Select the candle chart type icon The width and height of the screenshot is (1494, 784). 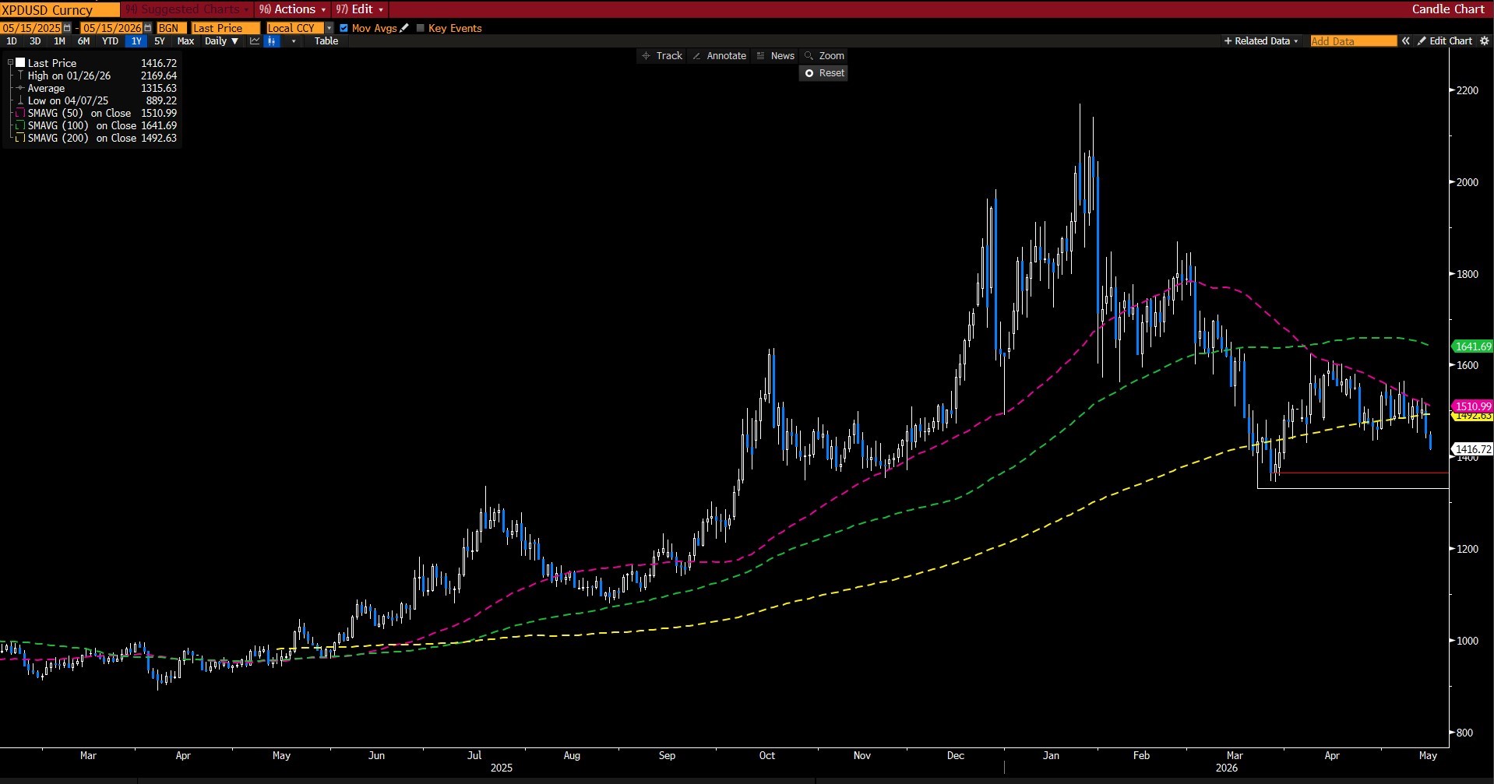(272, 41)
